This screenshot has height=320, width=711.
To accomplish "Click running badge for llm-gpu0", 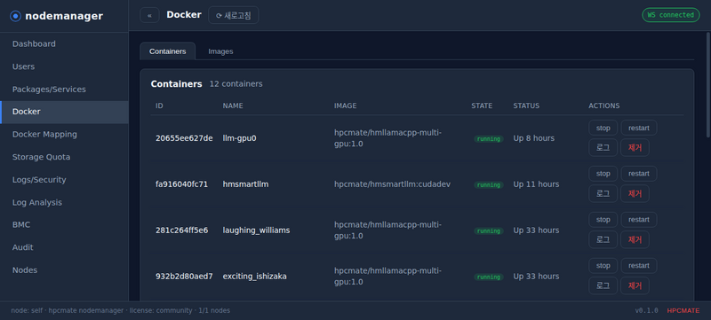I will [x=488, y=139].
